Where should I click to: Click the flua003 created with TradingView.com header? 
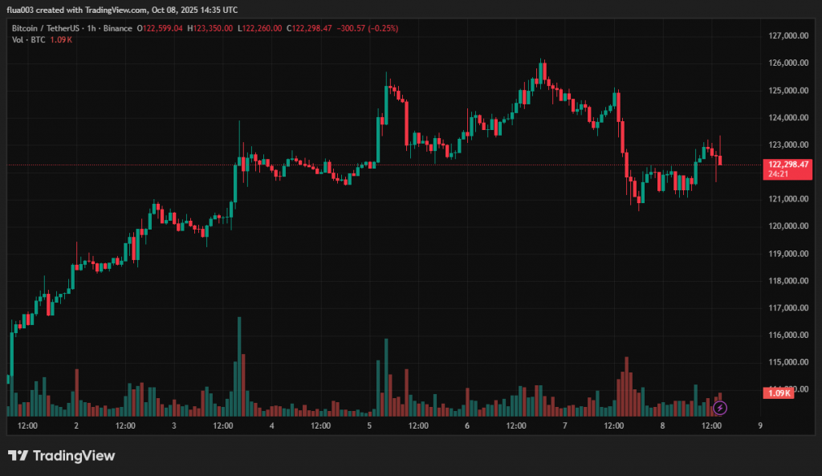coord(122,10)
